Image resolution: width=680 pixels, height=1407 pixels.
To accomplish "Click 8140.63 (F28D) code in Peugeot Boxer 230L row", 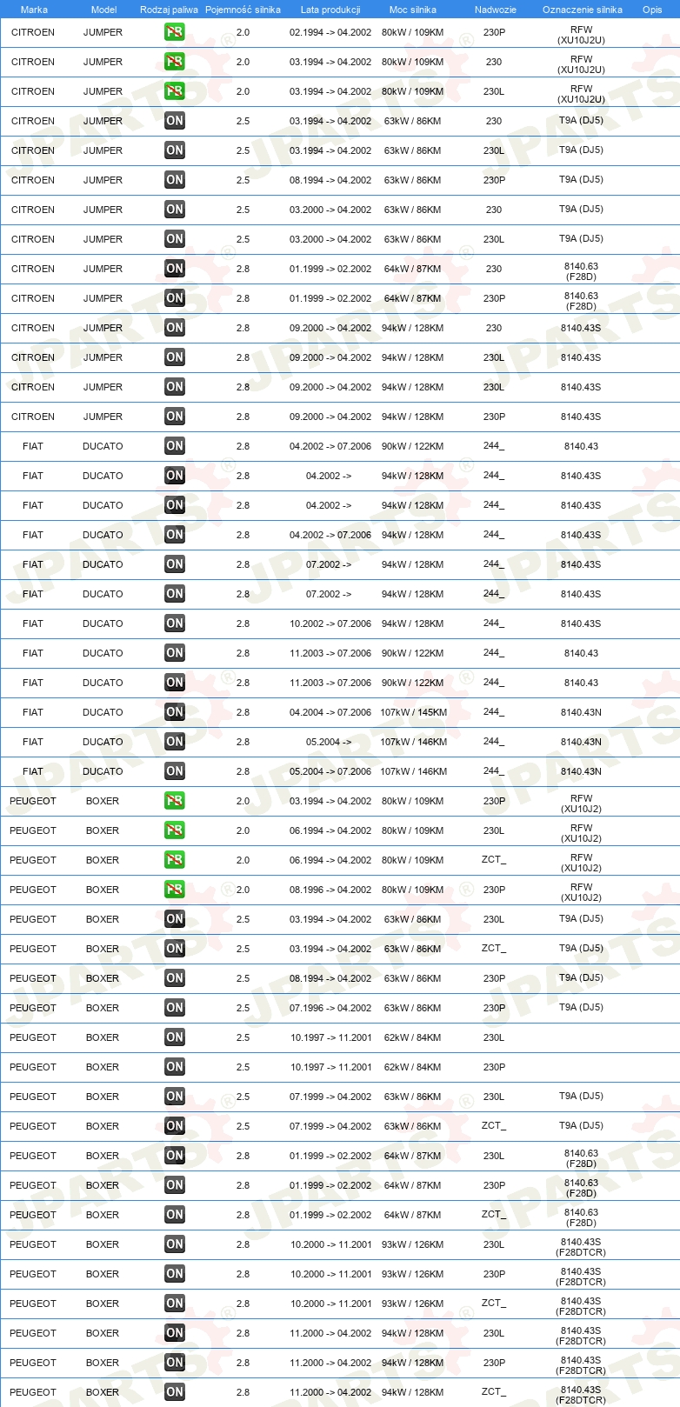I will [581, 1158].
